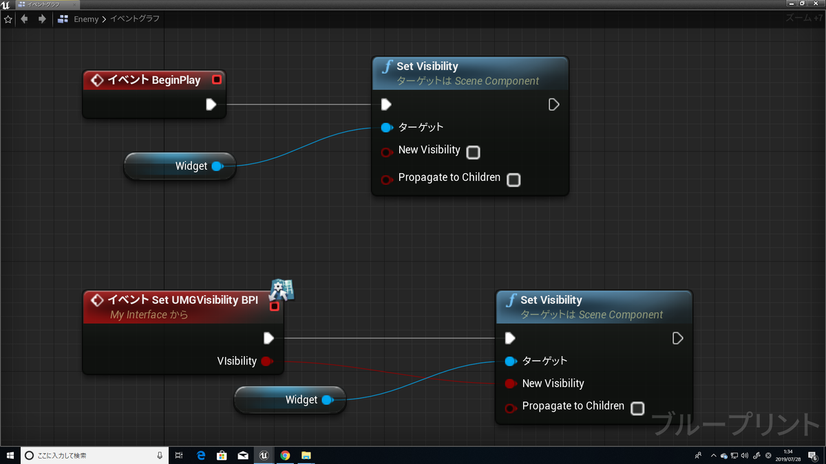Click the interface badge icon on Set UMGVisibility BPI
Image resolution: width=826 pixels, height=464 pixels.
pyautogui.click(x=281, y=289)
